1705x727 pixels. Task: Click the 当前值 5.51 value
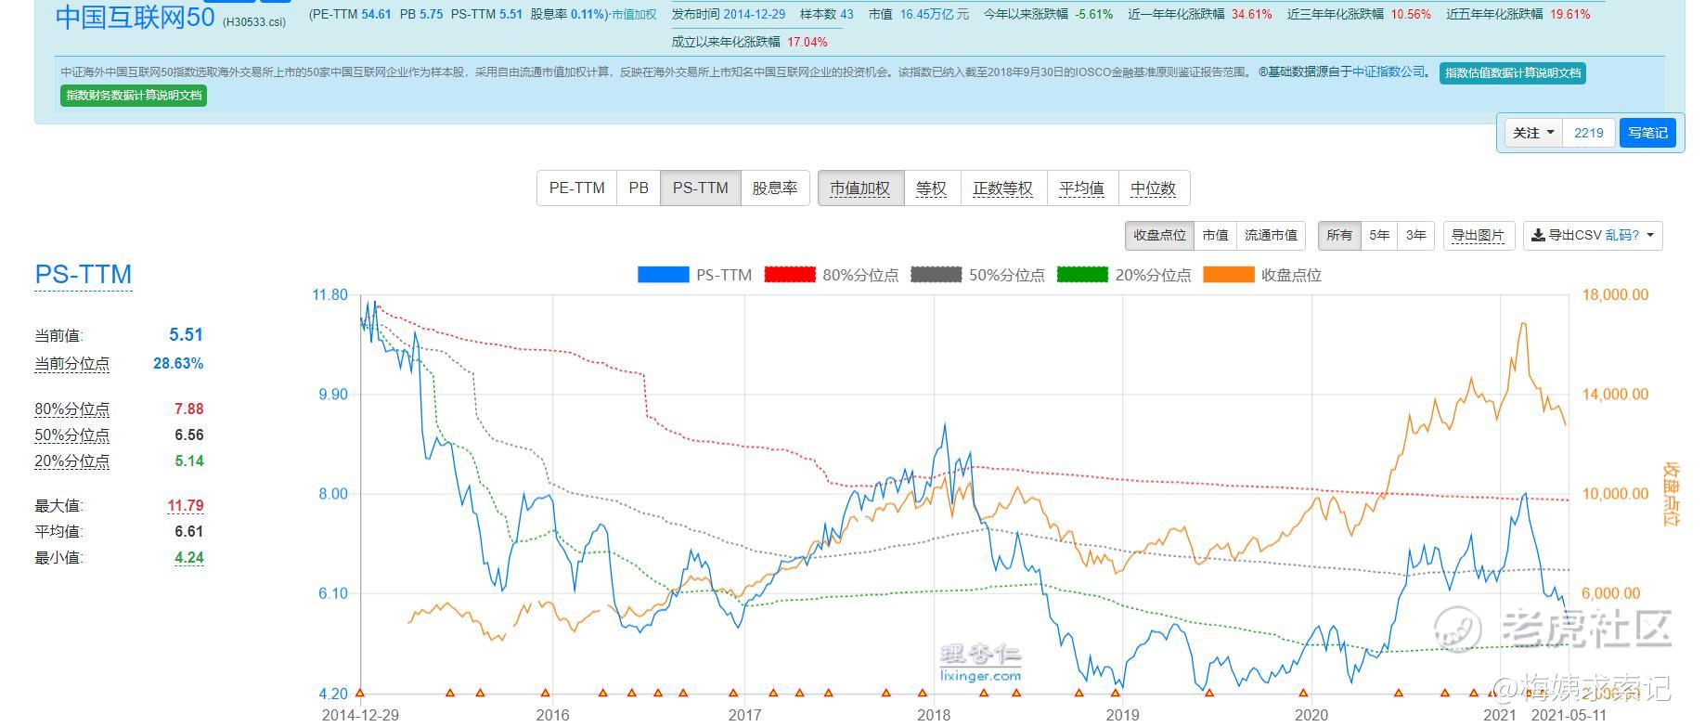point(186,335)
